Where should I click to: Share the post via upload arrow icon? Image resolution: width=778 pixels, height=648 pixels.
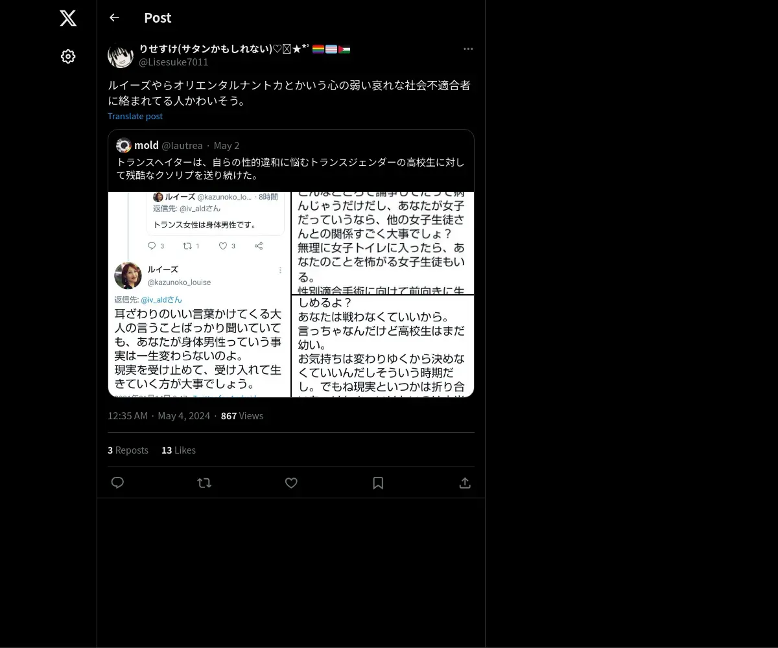[465, 483]
